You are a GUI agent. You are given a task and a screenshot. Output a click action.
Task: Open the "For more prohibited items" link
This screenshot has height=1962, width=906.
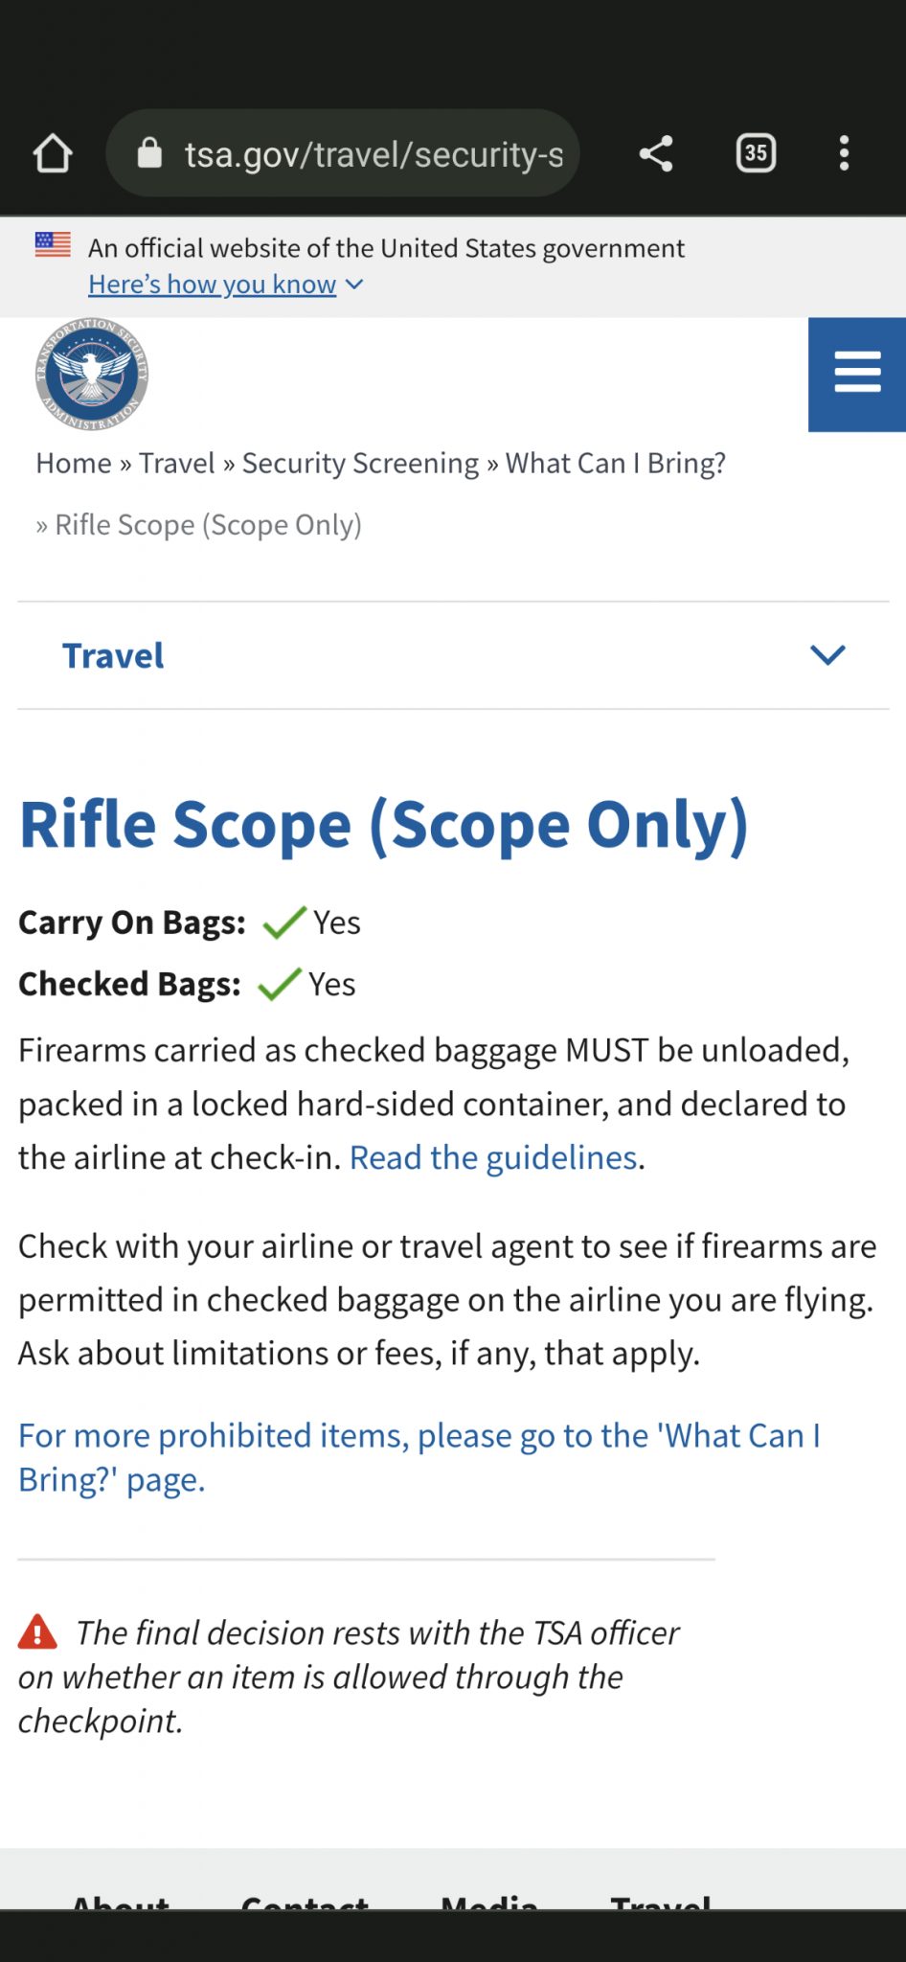tap(419, 1457)
